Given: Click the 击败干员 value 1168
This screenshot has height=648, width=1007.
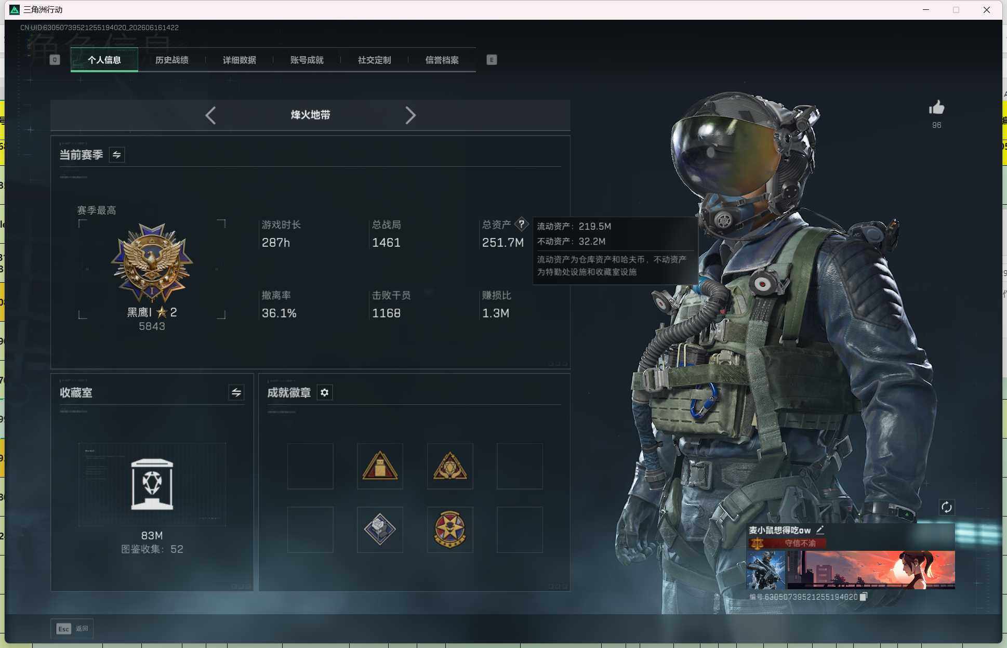Looking at the screenshot, I should (386, 313).
